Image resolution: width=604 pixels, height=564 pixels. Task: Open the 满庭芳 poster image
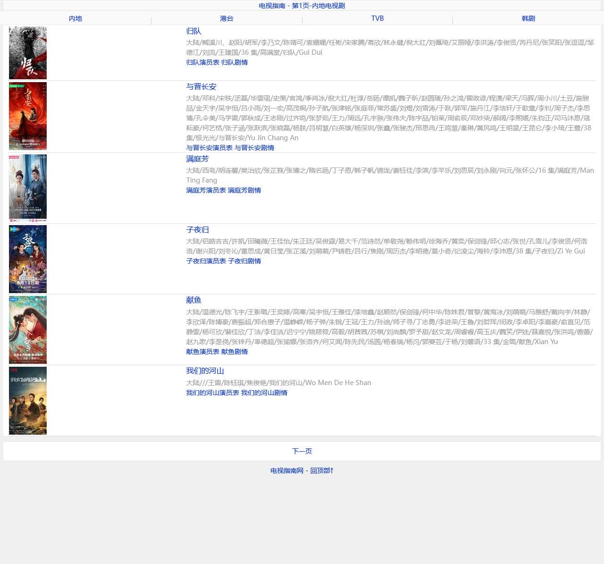point(28,188)
